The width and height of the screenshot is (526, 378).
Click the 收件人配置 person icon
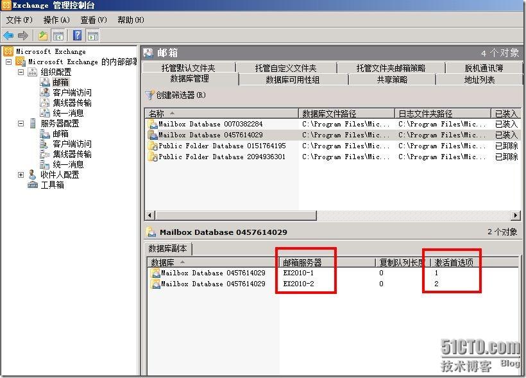click(x=32, y=175)
